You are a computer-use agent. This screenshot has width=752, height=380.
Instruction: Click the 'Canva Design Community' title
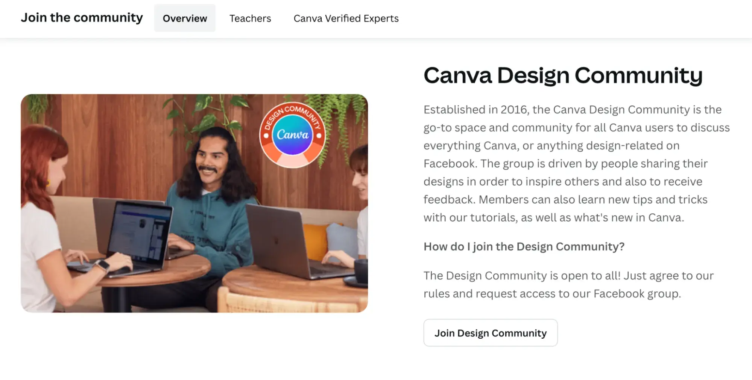563,75
